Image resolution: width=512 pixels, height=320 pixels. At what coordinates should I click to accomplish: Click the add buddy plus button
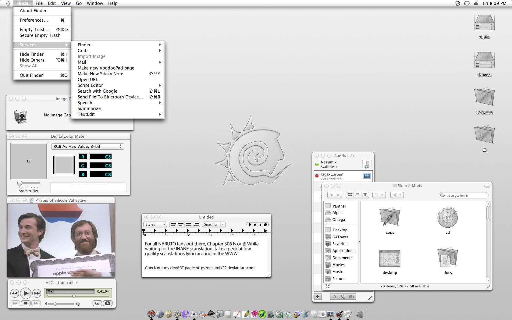[x=318, y=297]
